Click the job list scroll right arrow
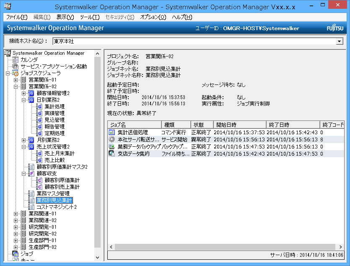The height and width of the screenshot is (266, 350). click(x=341, y=247)
